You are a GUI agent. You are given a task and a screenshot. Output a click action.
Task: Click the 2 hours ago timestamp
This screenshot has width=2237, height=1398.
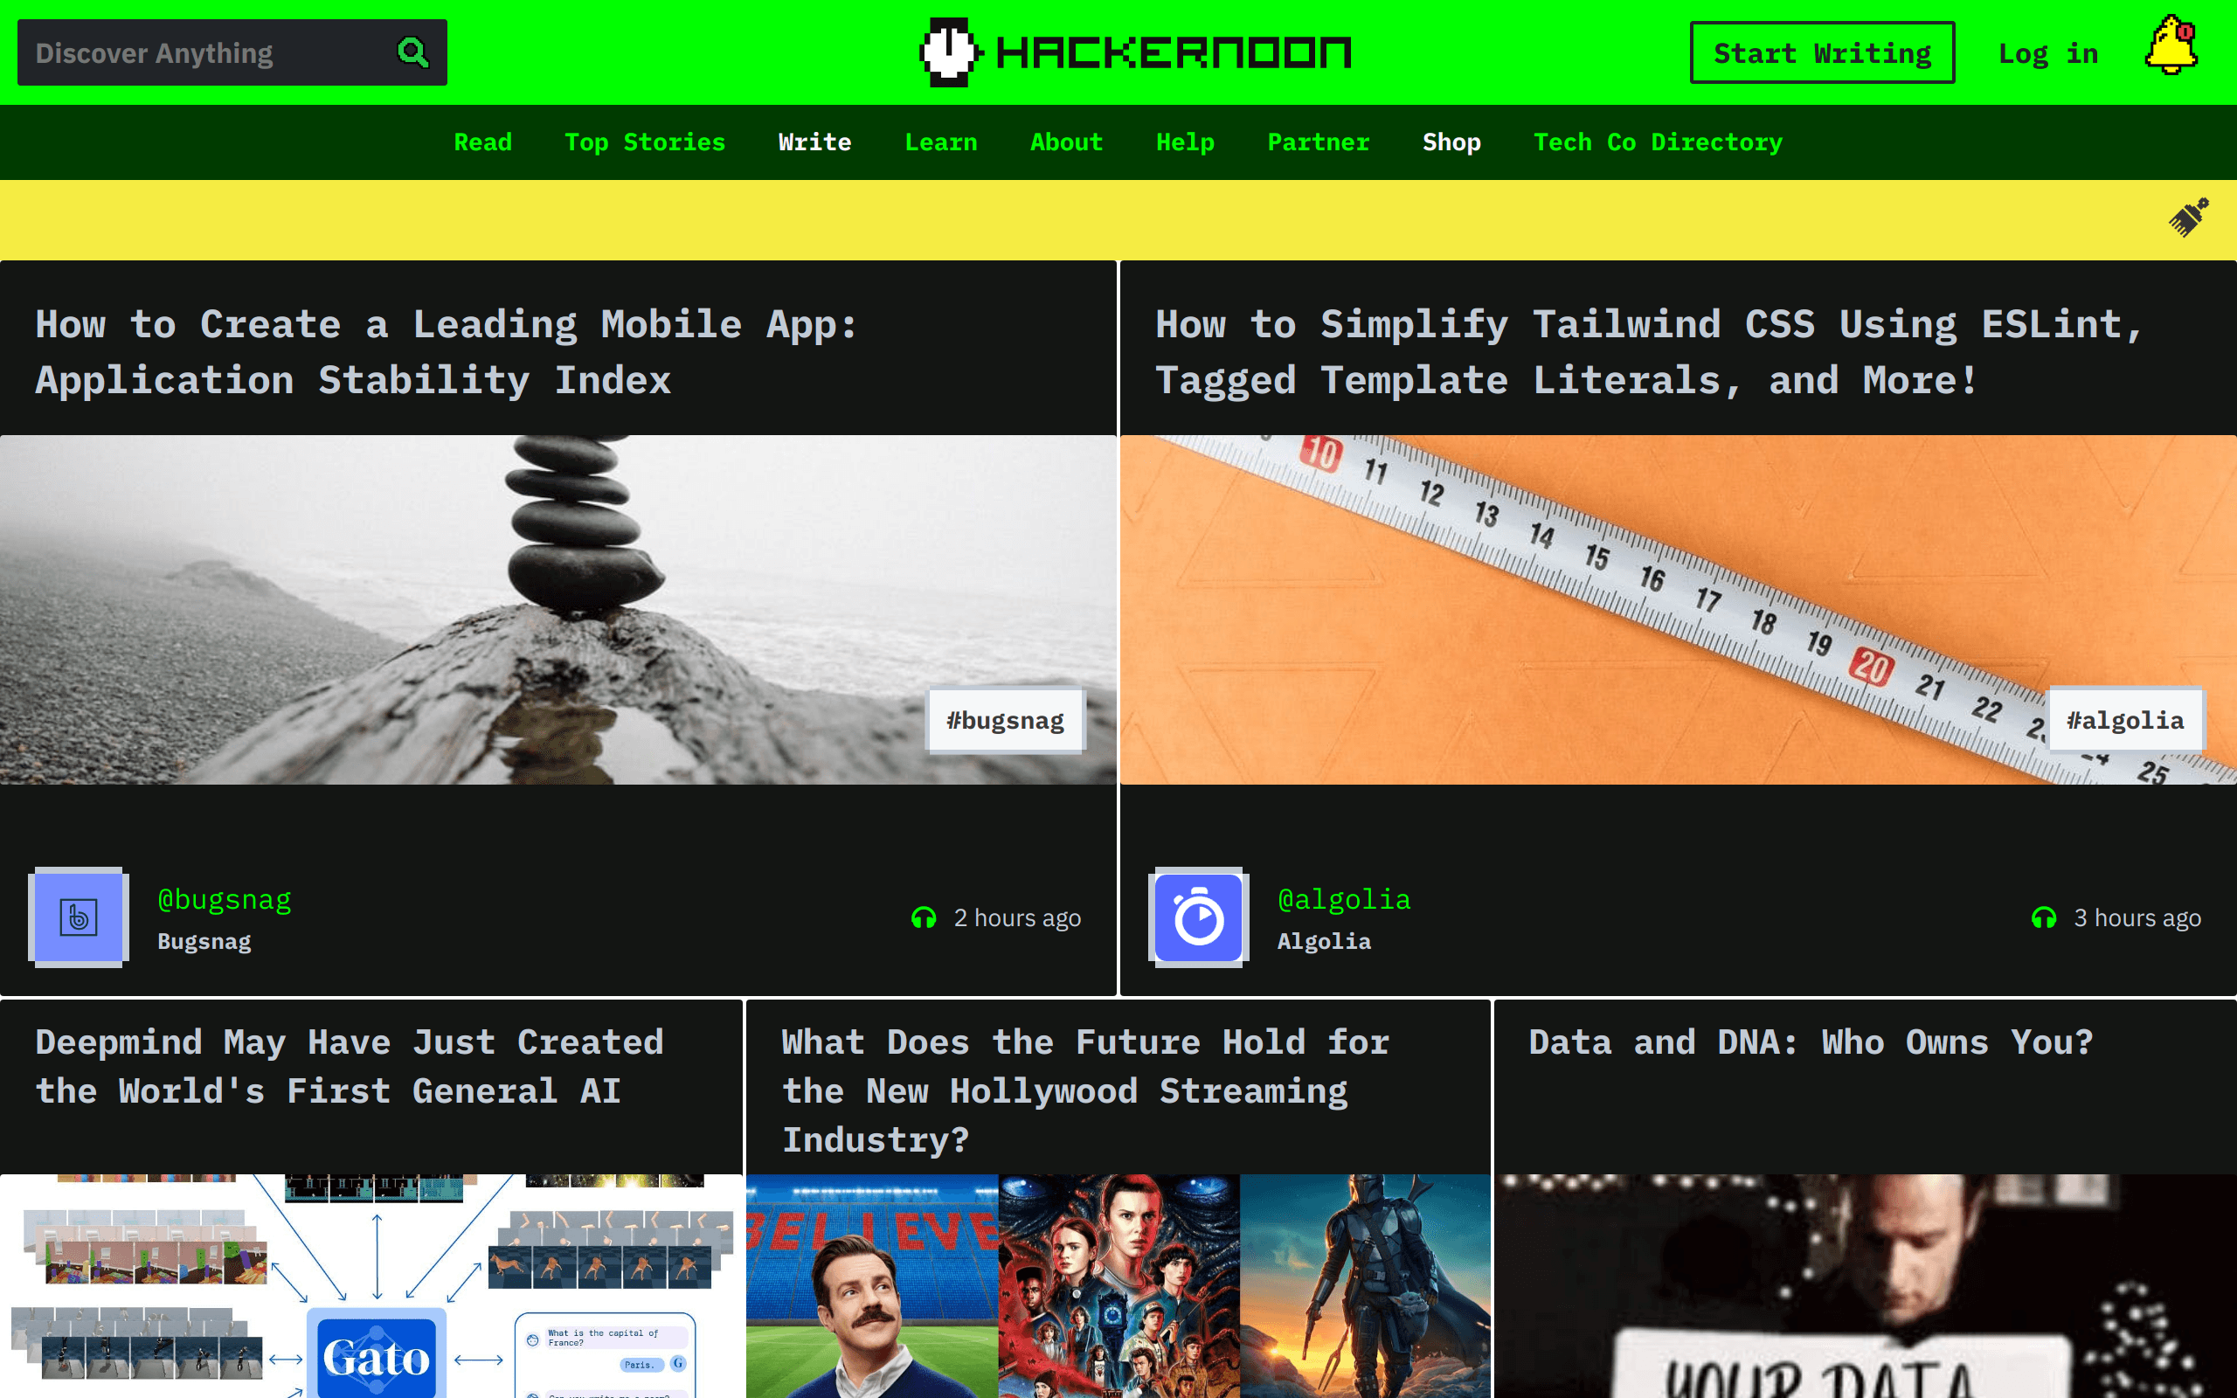coord(1017,918)
